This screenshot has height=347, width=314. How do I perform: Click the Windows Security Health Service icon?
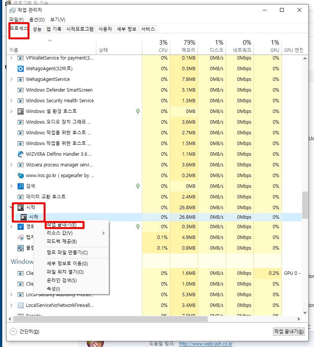(x=21, y=101)
